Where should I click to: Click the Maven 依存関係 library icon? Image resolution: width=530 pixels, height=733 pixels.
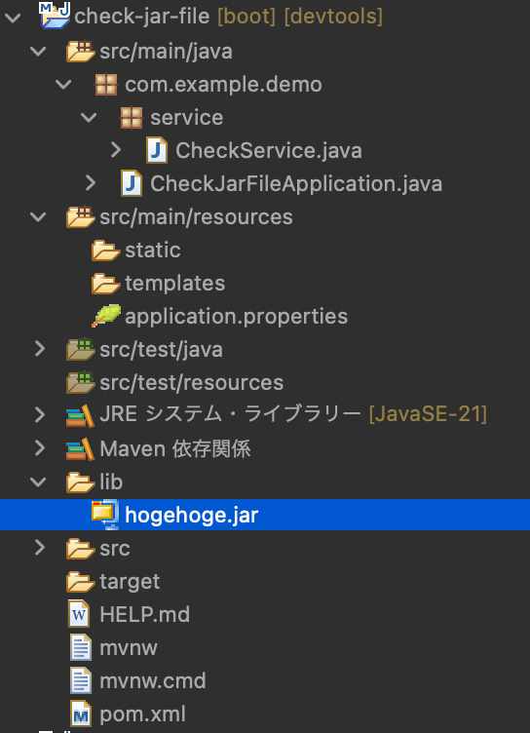(80, 448)
